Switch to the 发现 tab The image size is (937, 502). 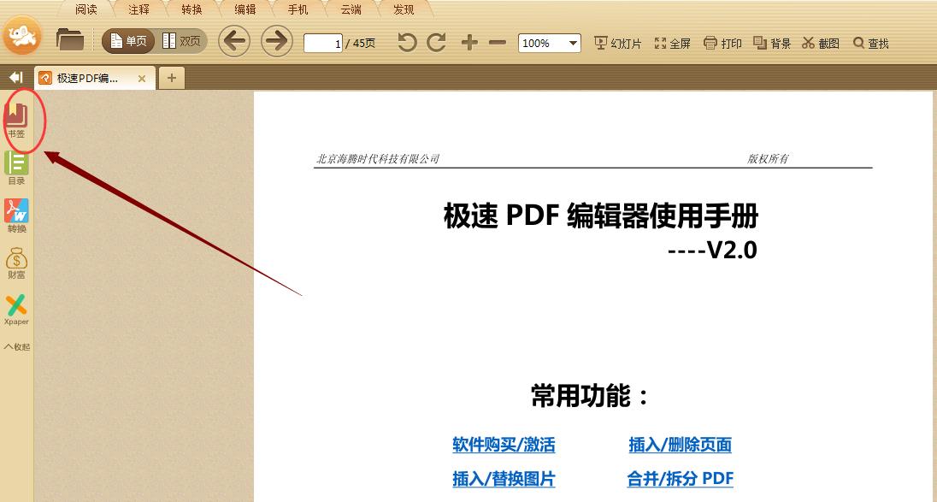click(404, 9)
